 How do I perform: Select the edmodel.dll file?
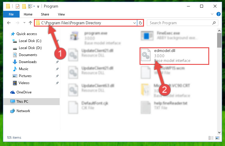pos(174,56)
